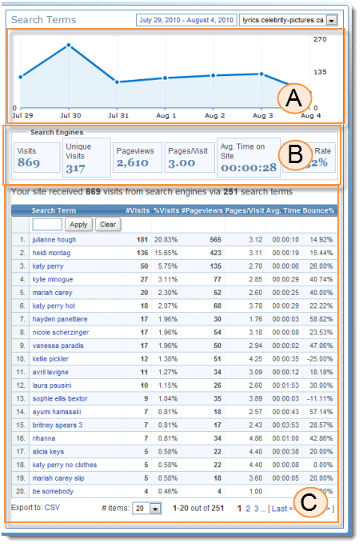Open the katy perry search term link
The image size is (363, 547).
[48, 266]
